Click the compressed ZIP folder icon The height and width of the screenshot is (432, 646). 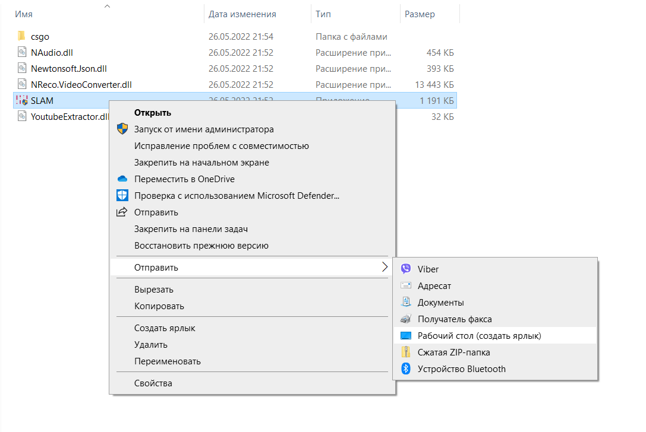tap(406, 352)
